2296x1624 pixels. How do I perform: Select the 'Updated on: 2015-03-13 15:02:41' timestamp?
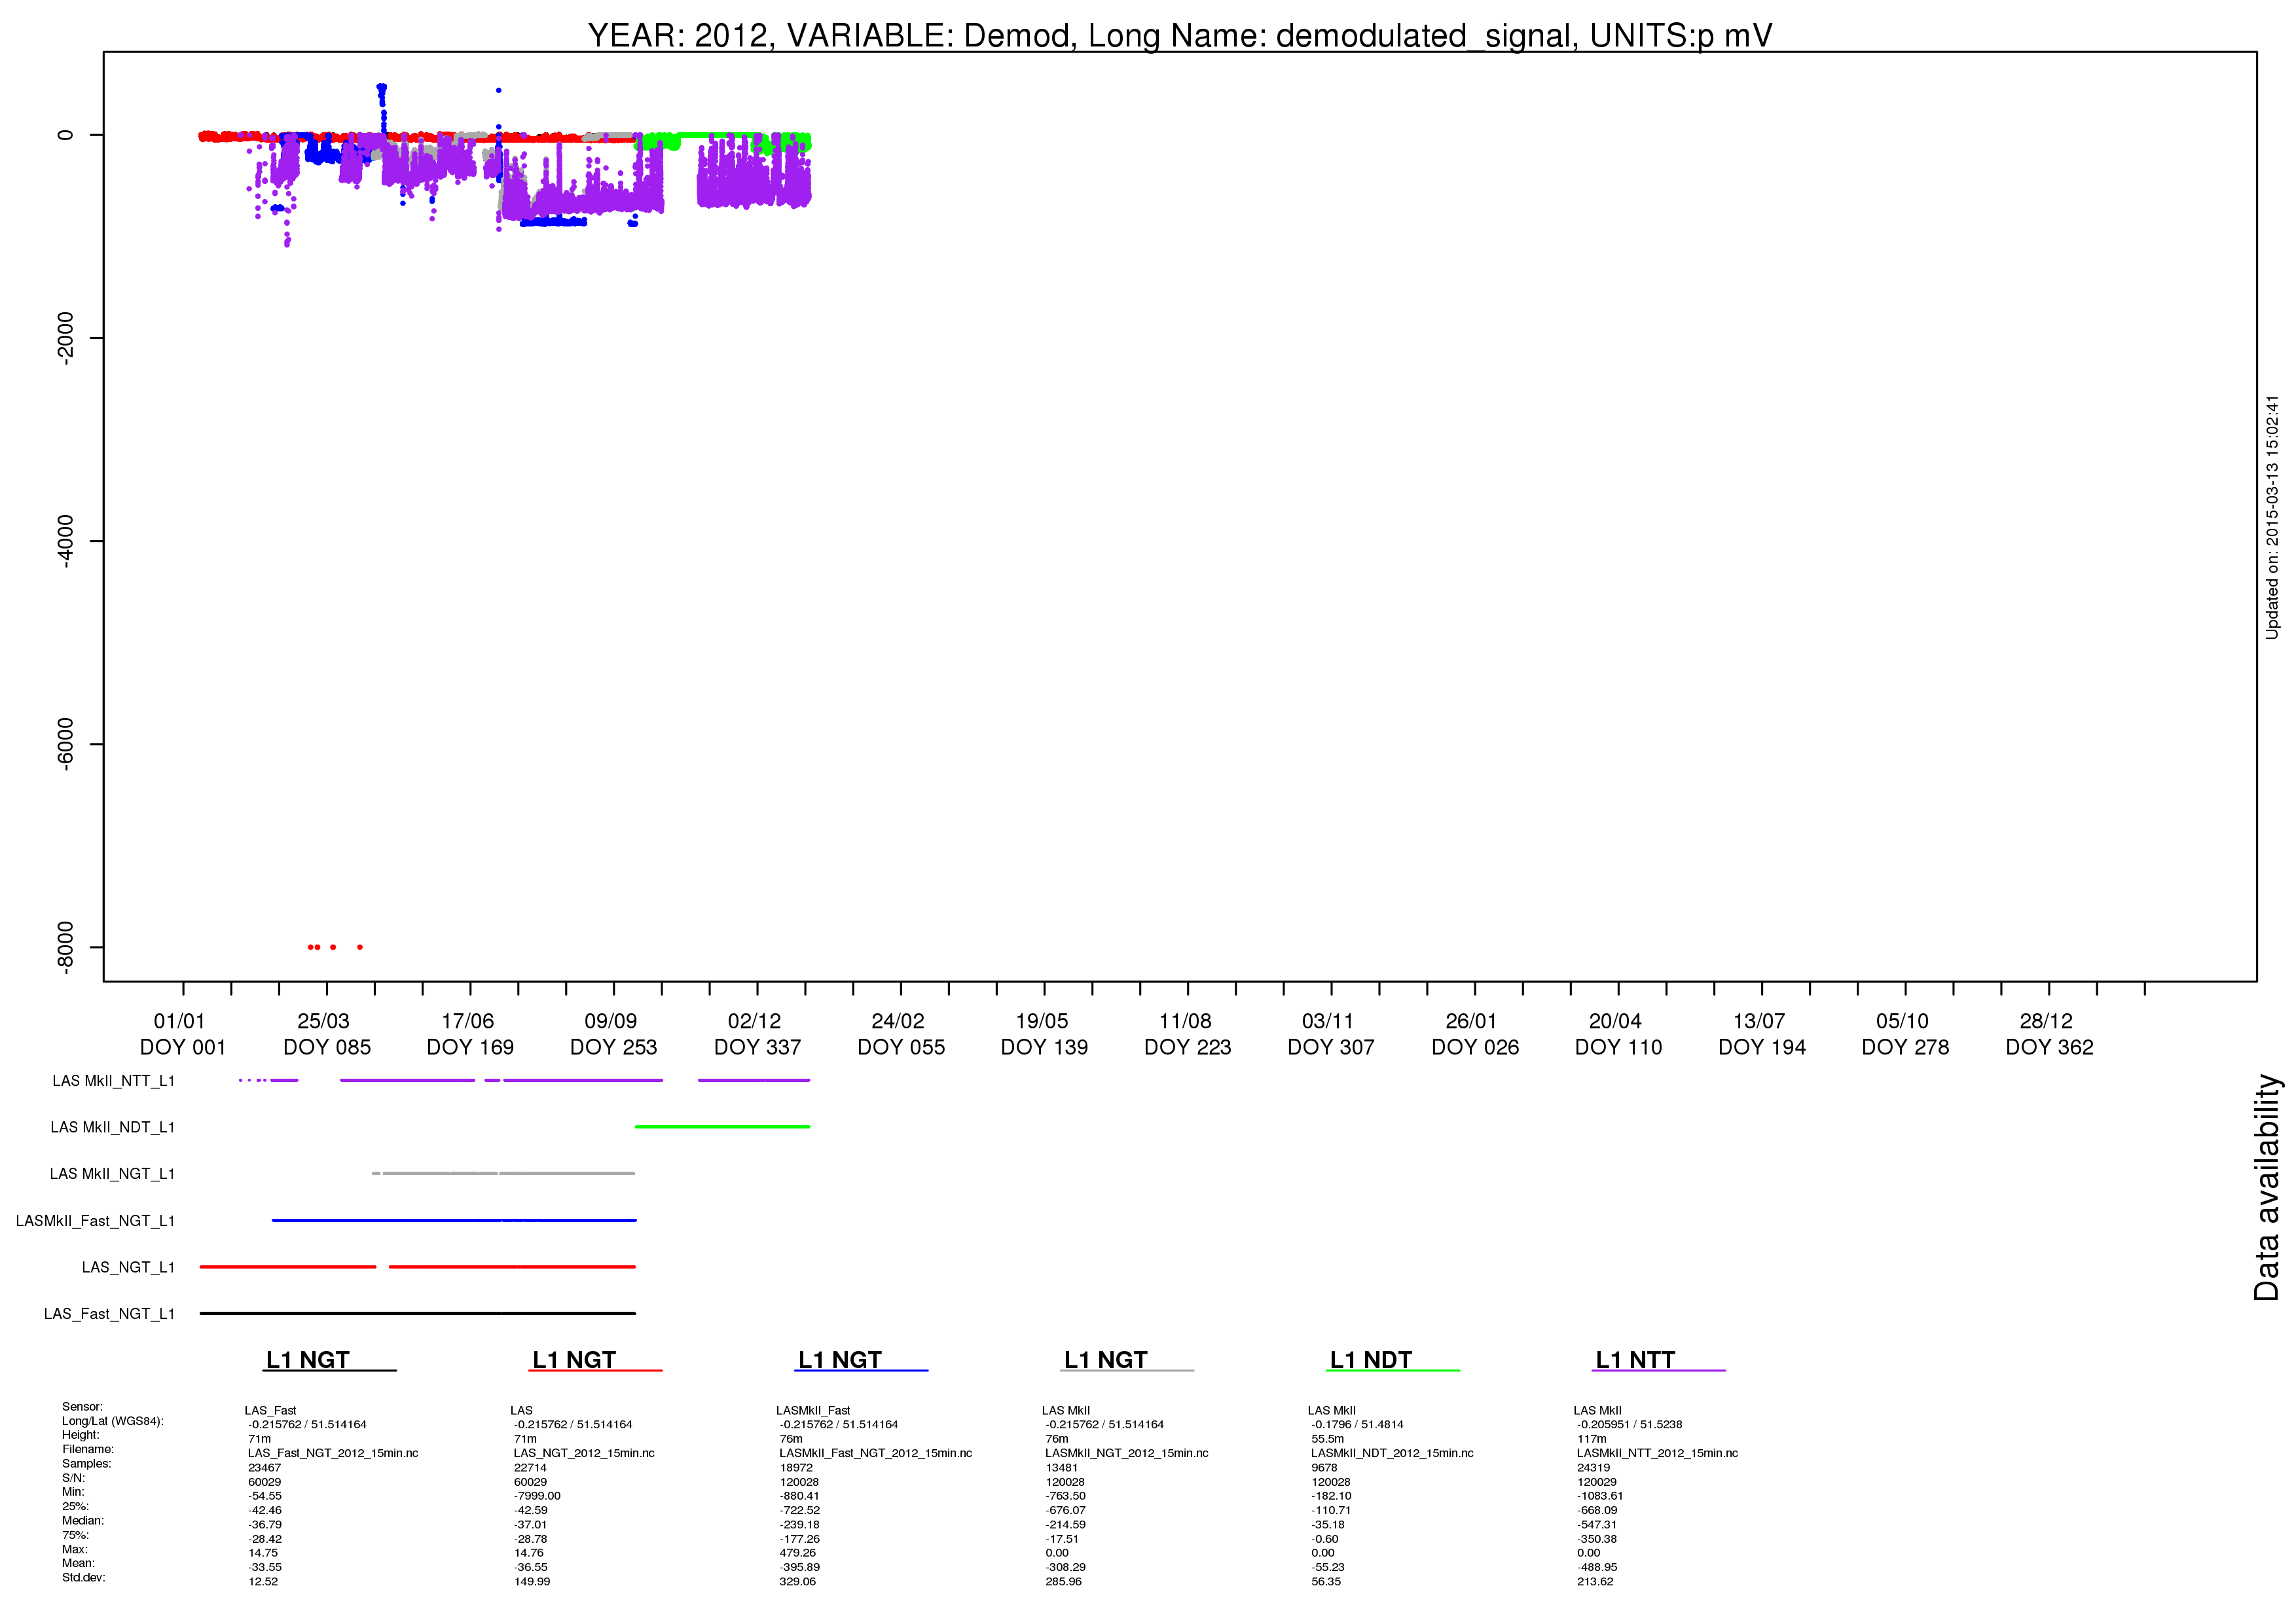pos(2272,517)
